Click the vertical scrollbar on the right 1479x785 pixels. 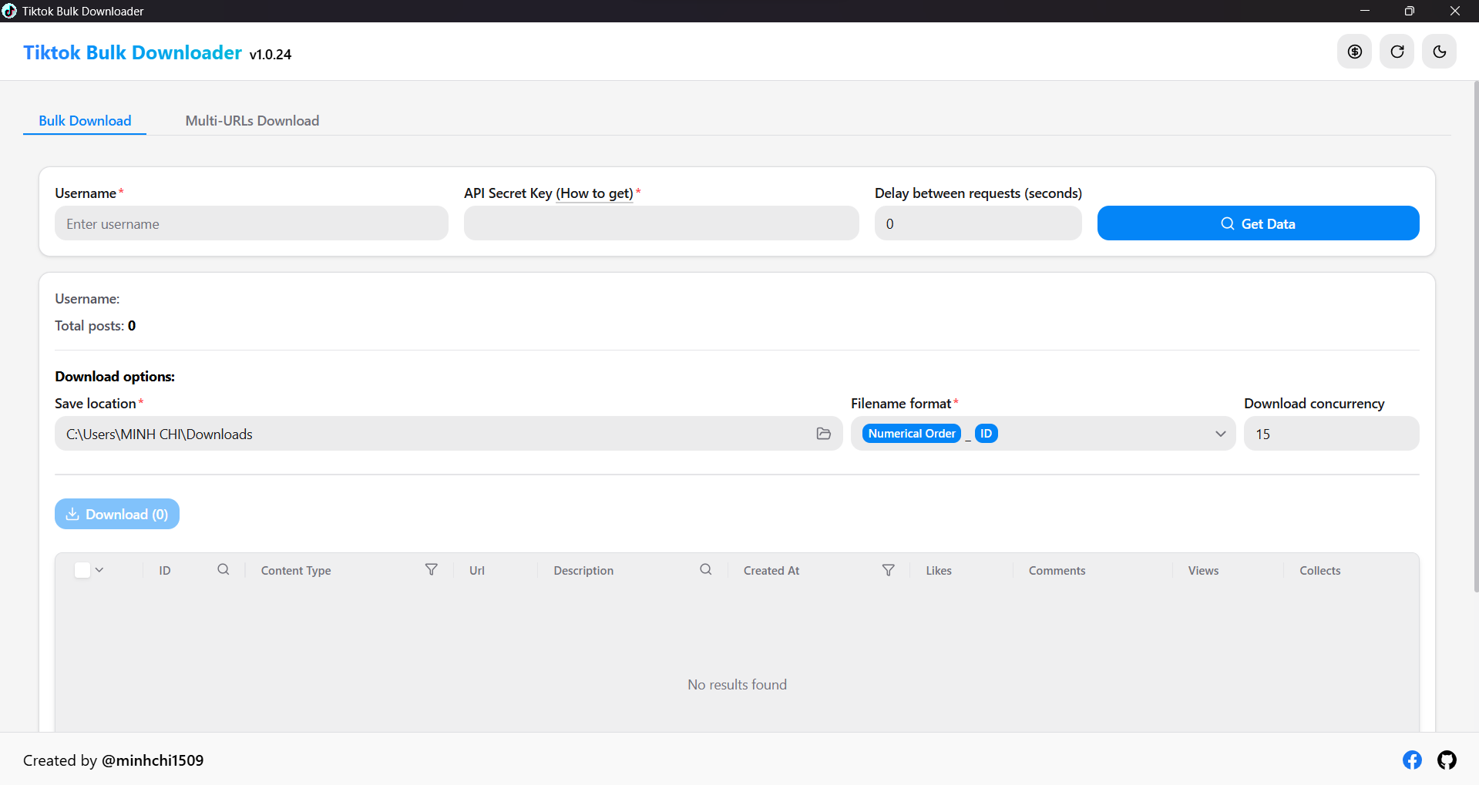tap(1476, 337)
